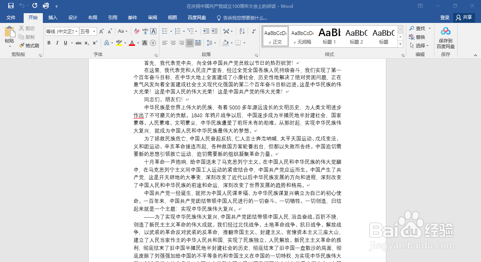This screenshot has width=481, height=262.
Task: Open the File (文件) tab
Action: pos(11,18)
